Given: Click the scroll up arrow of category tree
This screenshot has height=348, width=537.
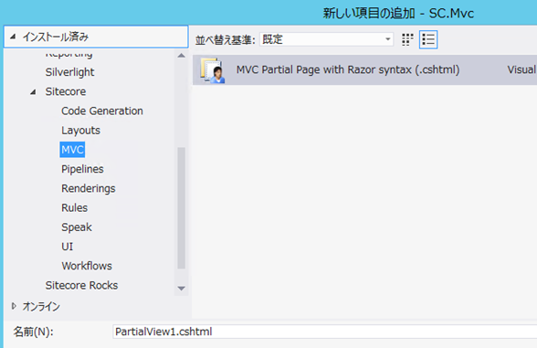Looking at the screenshot, I should tap(182, 56).
